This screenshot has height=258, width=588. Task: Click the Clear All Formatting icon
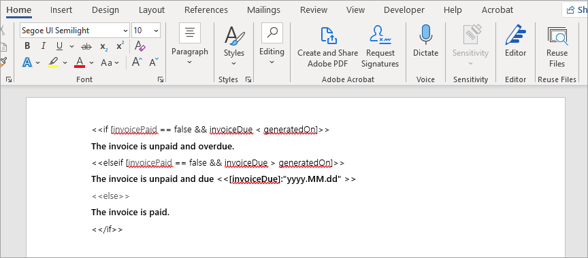click(x=140, y=46)
